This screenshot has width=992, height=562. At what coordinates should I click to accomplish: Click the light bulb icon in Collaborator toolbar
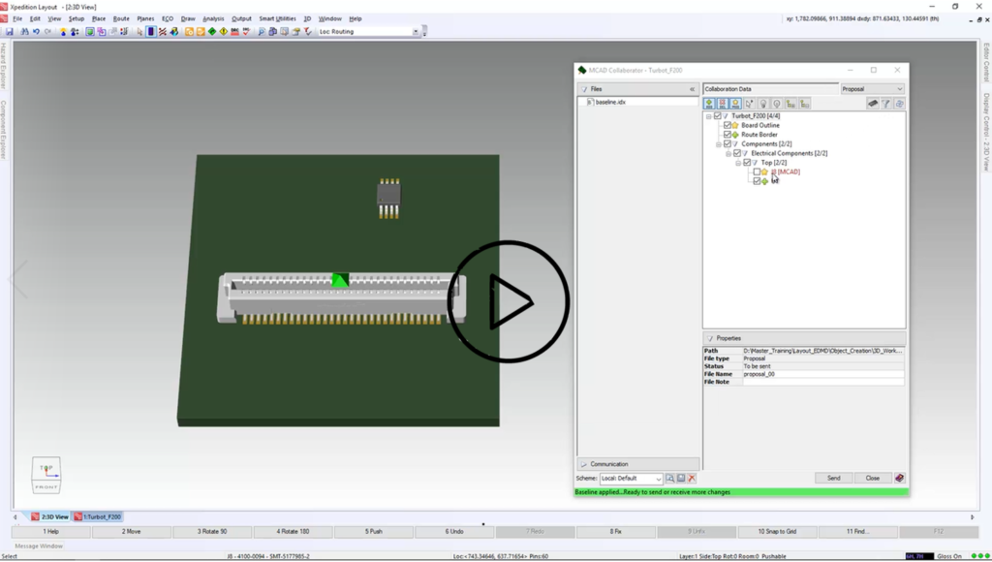pyautogui.click(x=763, y=104)
